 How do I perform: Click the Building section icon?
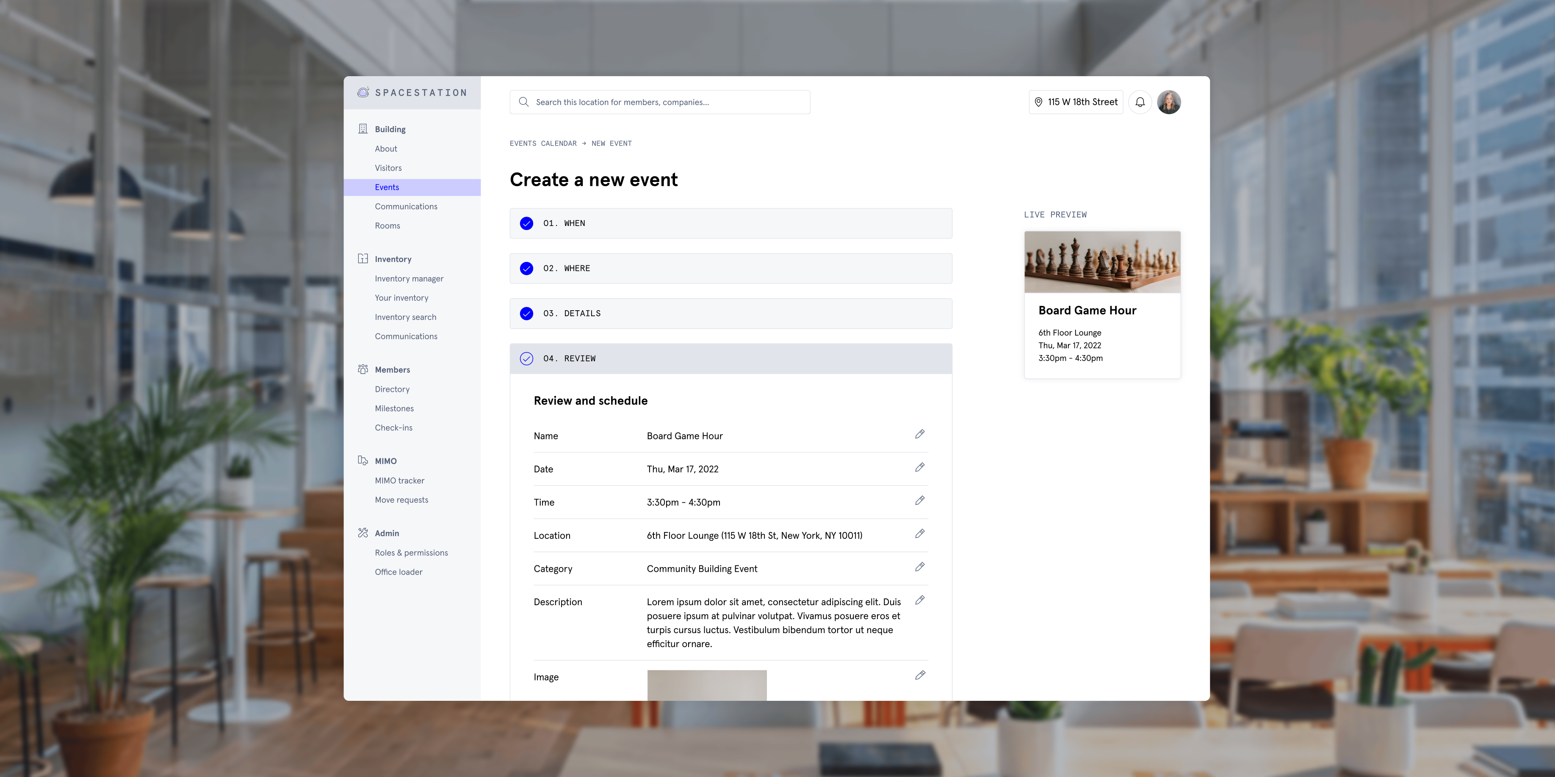point(363,129)
